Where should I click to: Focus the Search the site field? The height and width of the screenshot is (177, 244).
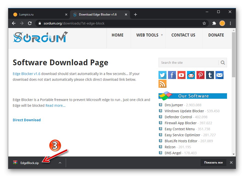click(x=188, y=62)
